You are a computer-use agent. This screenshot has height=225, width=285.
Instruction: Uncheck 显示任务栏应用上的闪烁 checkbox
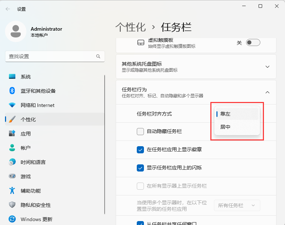[140, 168]
